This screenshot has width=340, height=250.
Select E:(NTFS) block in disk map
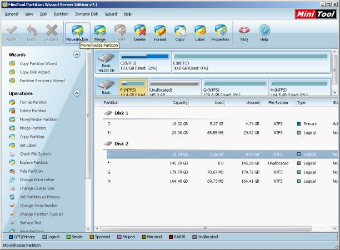pos(251,62)
